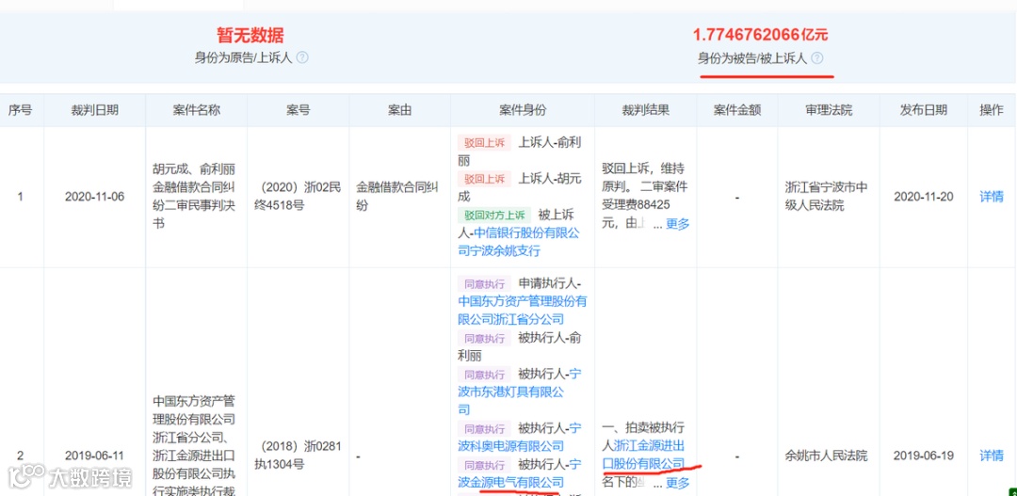Click 同意执行 tag beside 被执行人-俞

pos(485,338)
